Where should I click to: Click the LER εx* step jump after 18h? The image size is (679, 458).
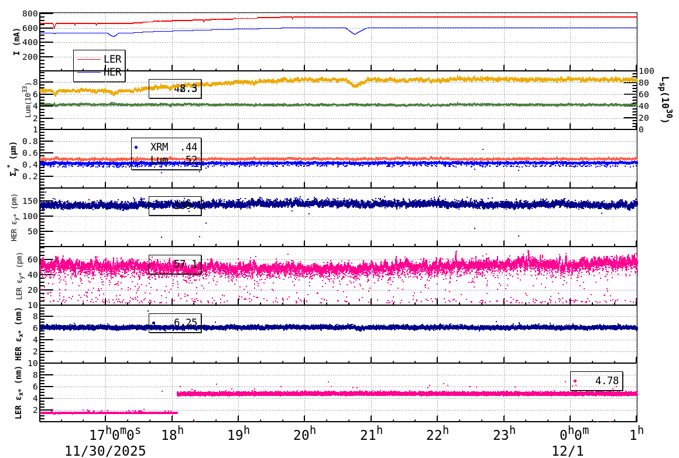pos(177,403)
